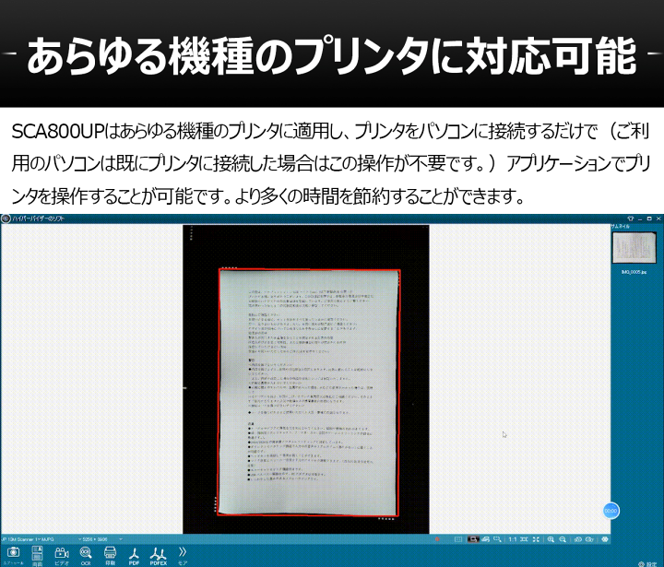Print the scanned document
Image resolution: width=664 pixels, height=567 pixels.
pos(110,553)
